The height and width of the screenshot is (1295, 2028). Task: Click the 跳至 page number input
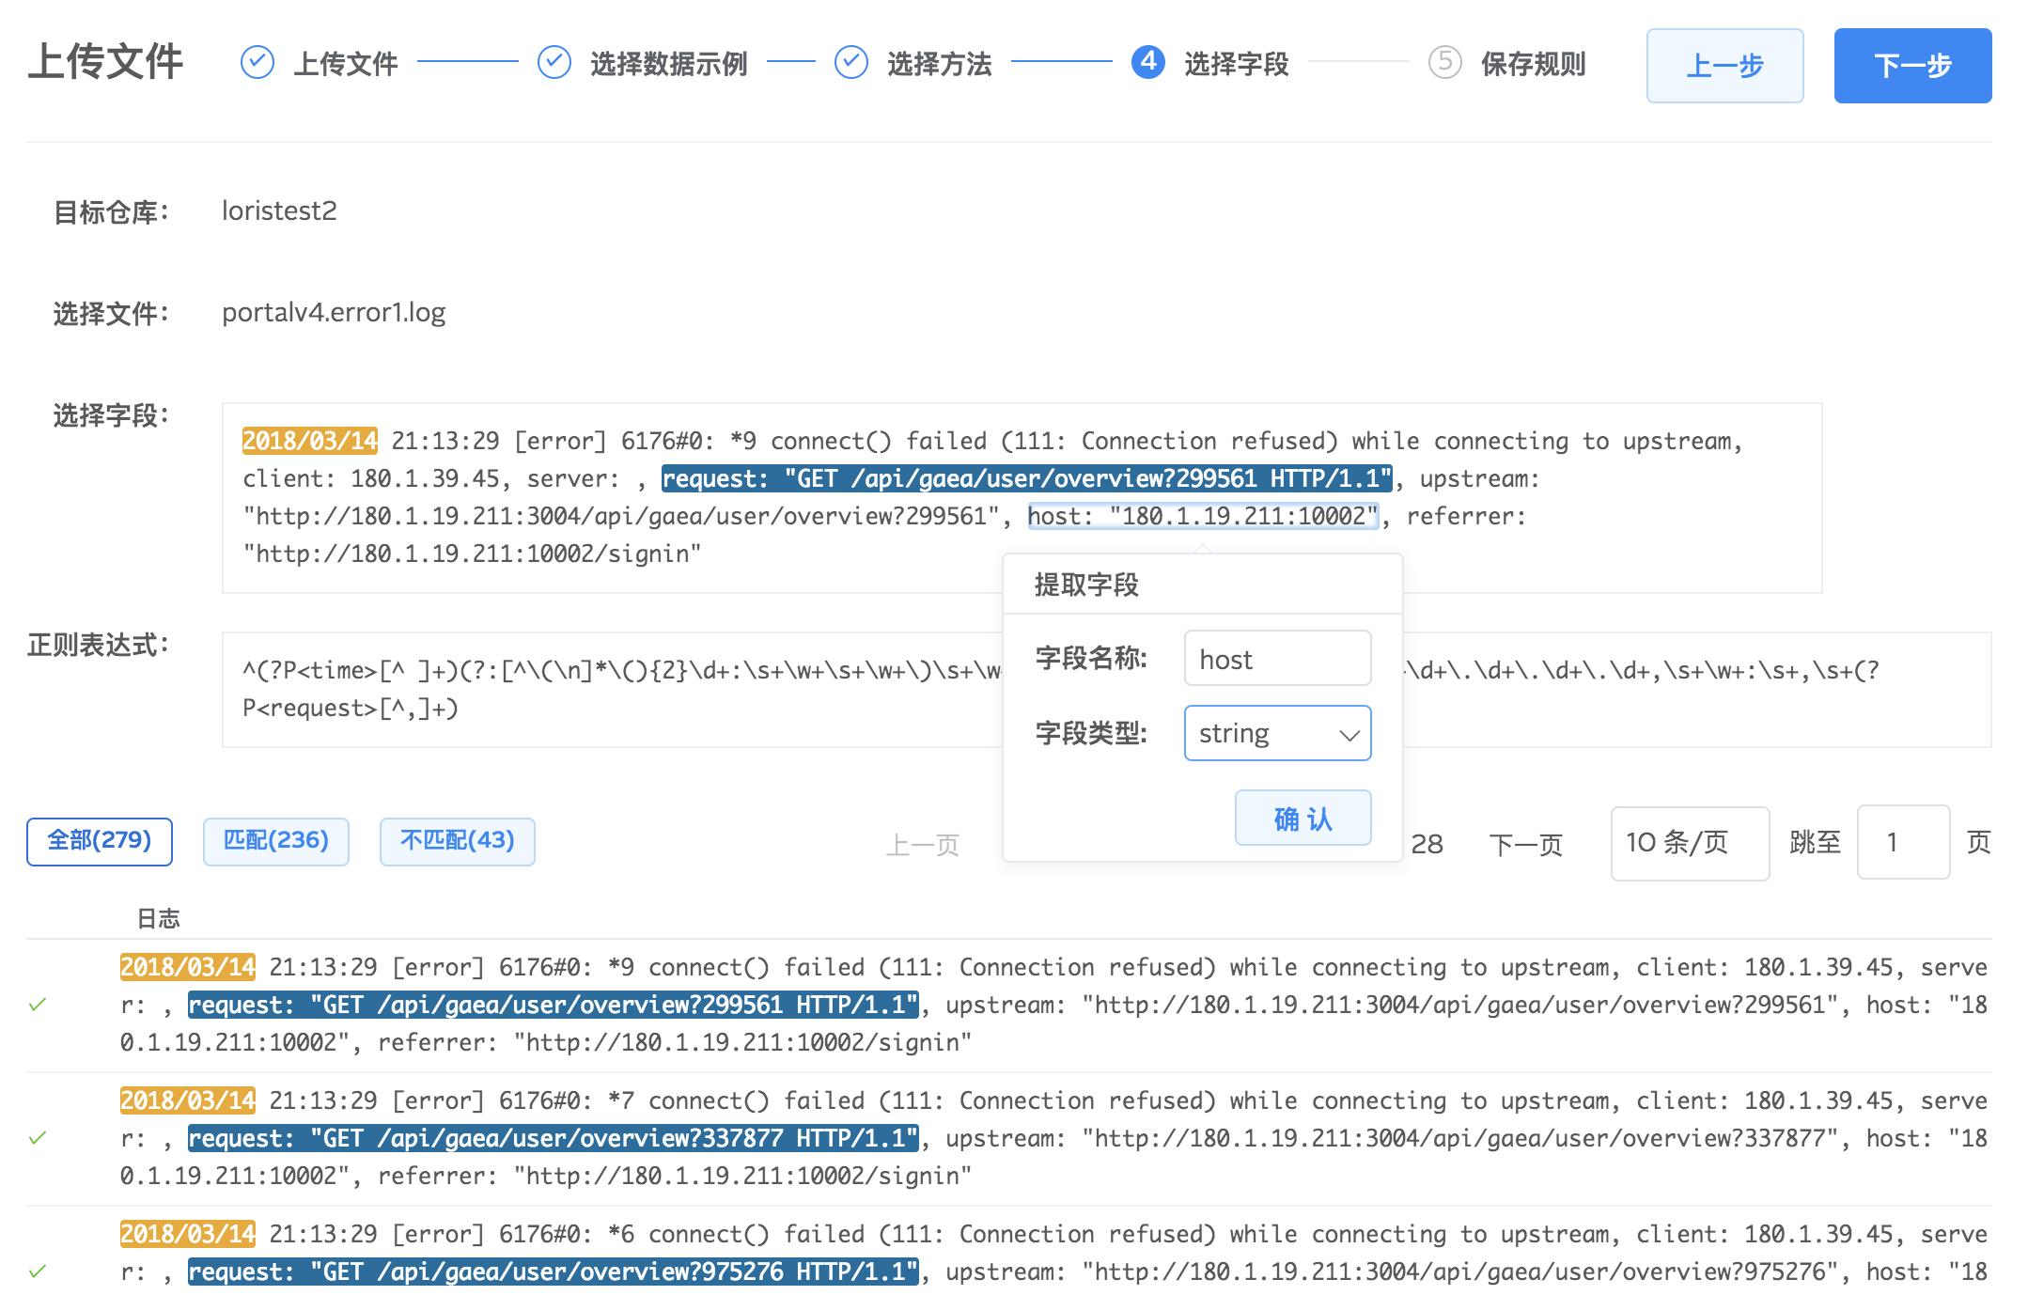1902,843
